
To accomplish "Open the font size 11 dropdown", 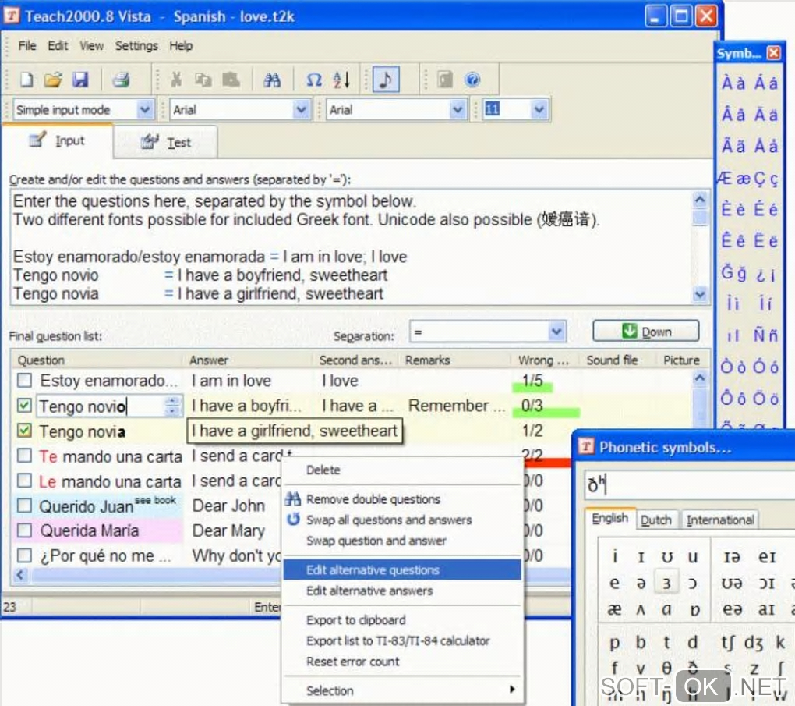I will coord(539,109).
